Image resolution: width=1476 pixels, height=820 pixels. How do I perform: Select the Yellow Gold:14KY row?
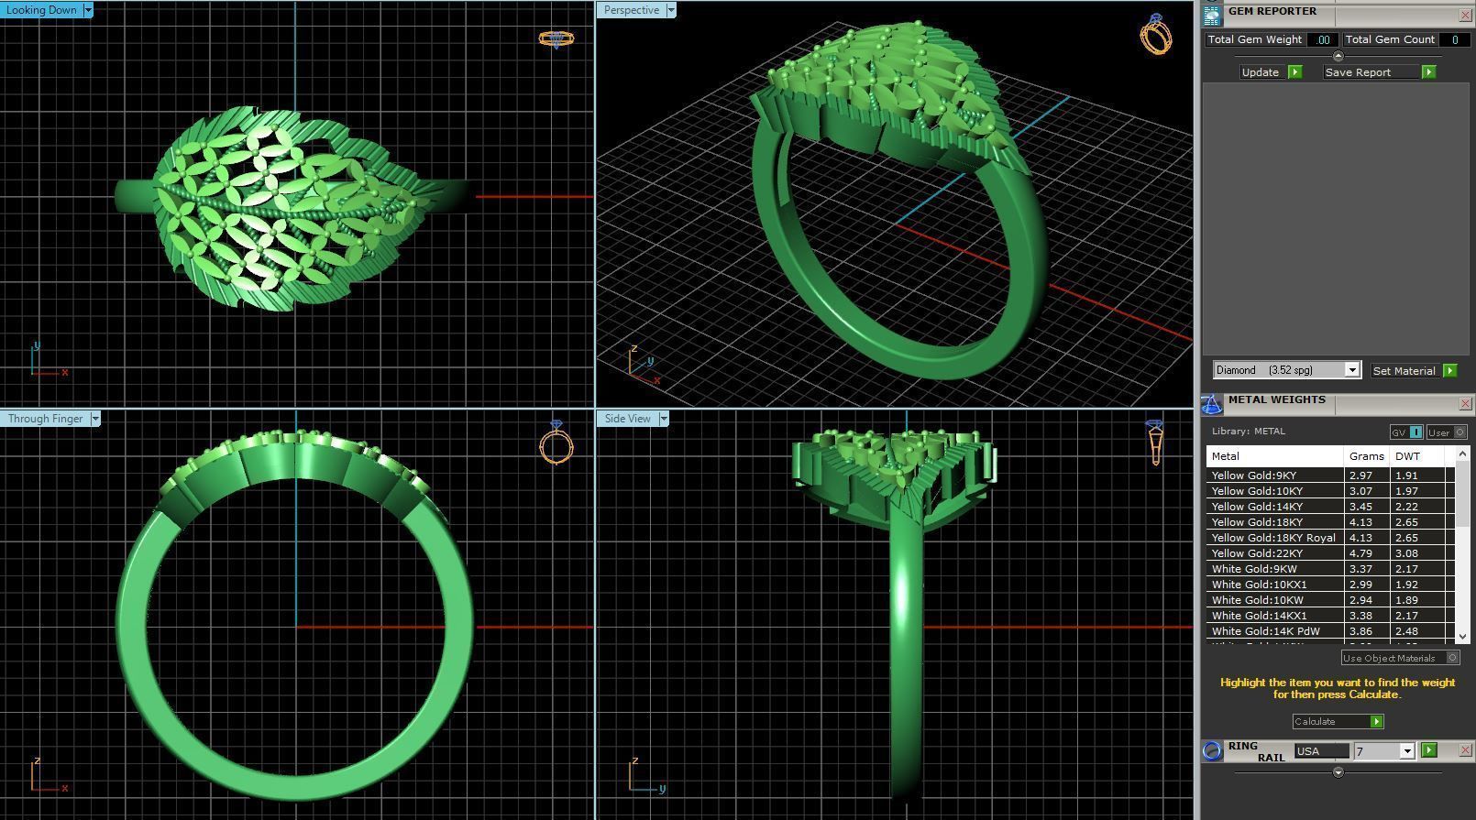[1330, 507]
